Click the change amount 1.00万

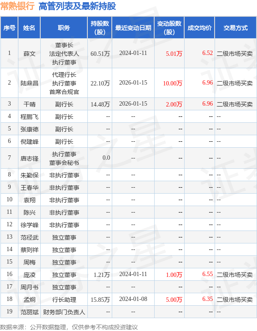pyautogui.click(x=174, y=275)
